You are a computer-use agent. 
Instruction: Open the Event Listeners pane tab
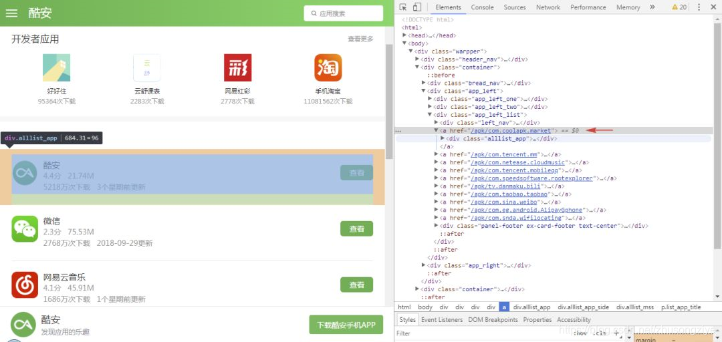442,319
